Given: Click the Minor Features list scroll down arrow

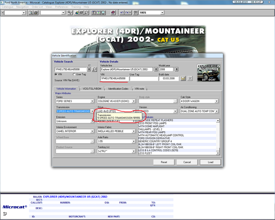Looking at the screenshot, I should coord(218,153).
